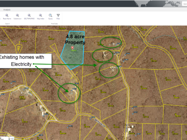
Task: Click the topmost green circled home
Action: [x=111, y=42]
